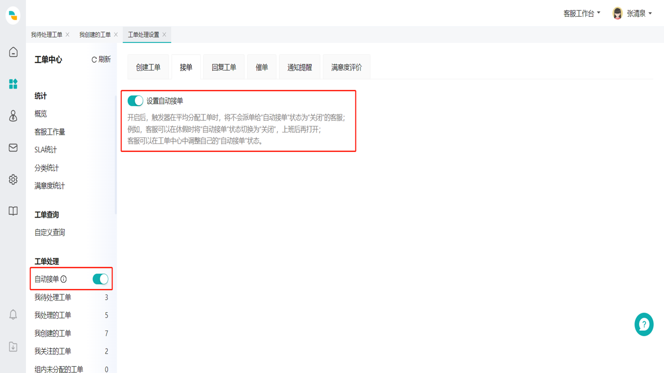Select the 我待处理工单 page tab
The width and height of the screenshot is (664, 373).
47,35
